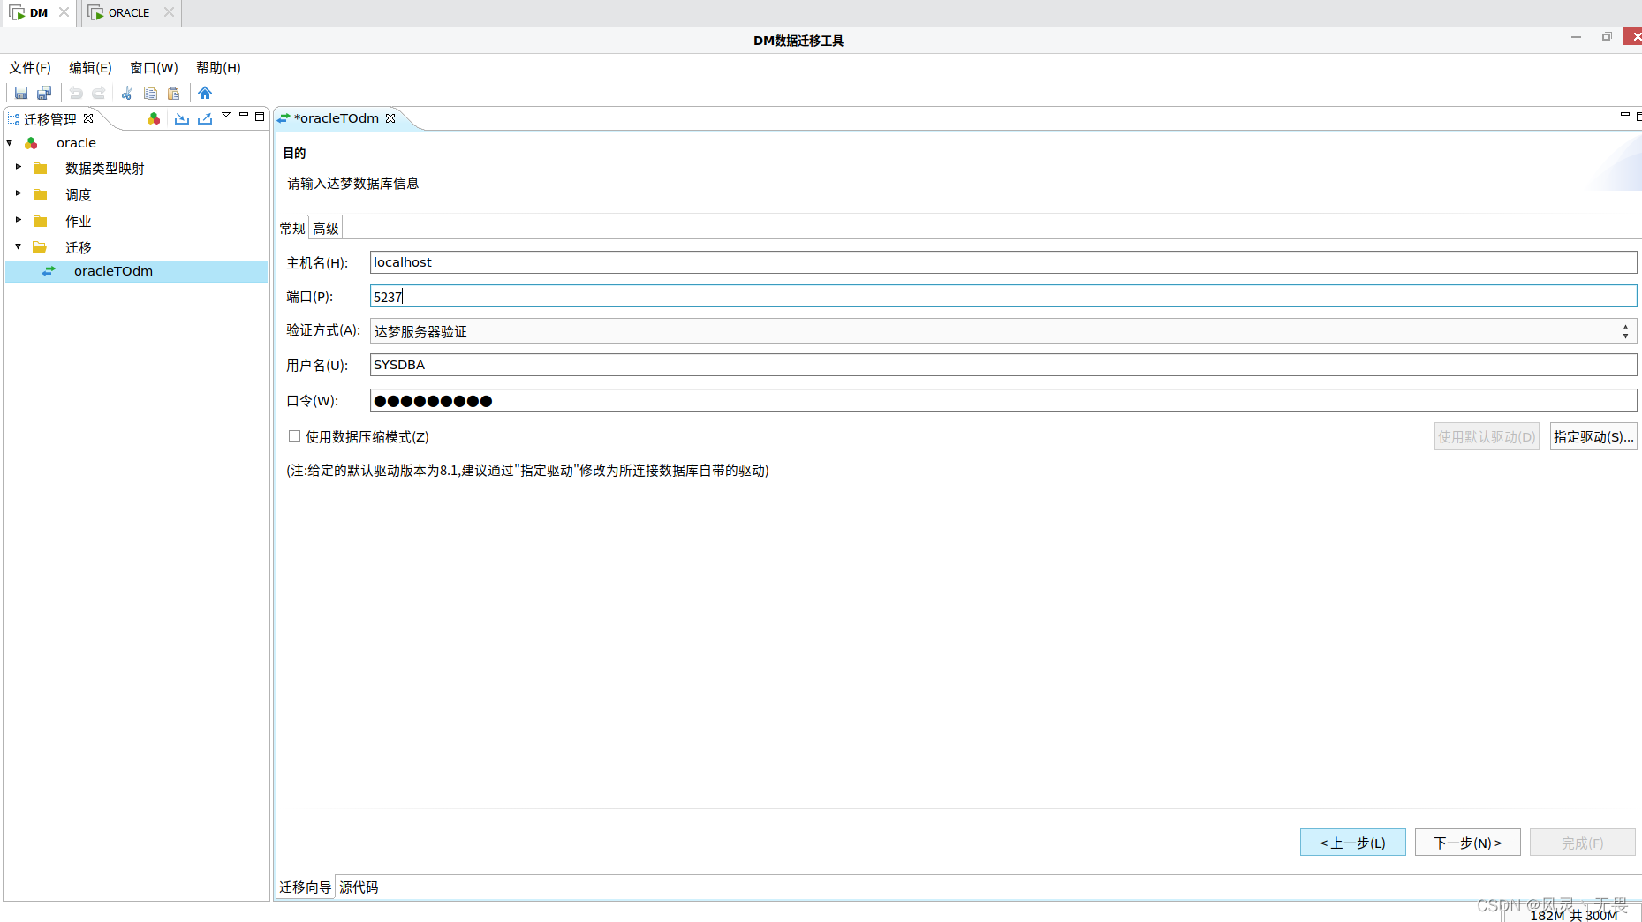Click the 用户名 SYSDBA input field
Viewport: 1642px width, 922px height.
pyautogui.click(x=1003, y=365)
